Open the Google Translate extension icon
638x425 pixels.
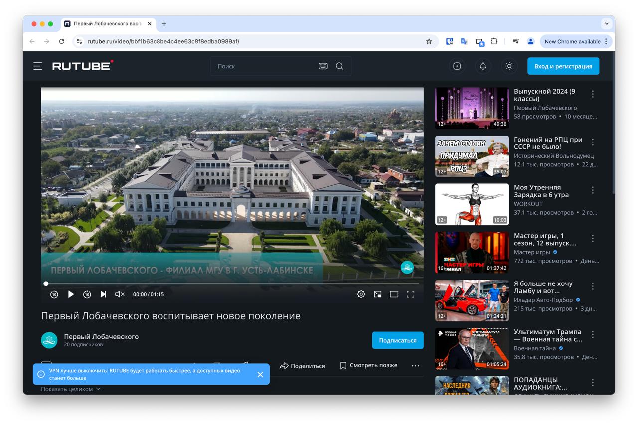coord(464,41)
